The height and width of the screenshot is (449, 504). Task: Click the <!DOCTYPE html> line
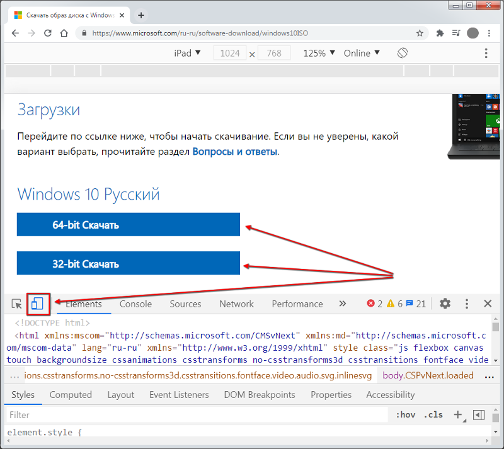52,322
